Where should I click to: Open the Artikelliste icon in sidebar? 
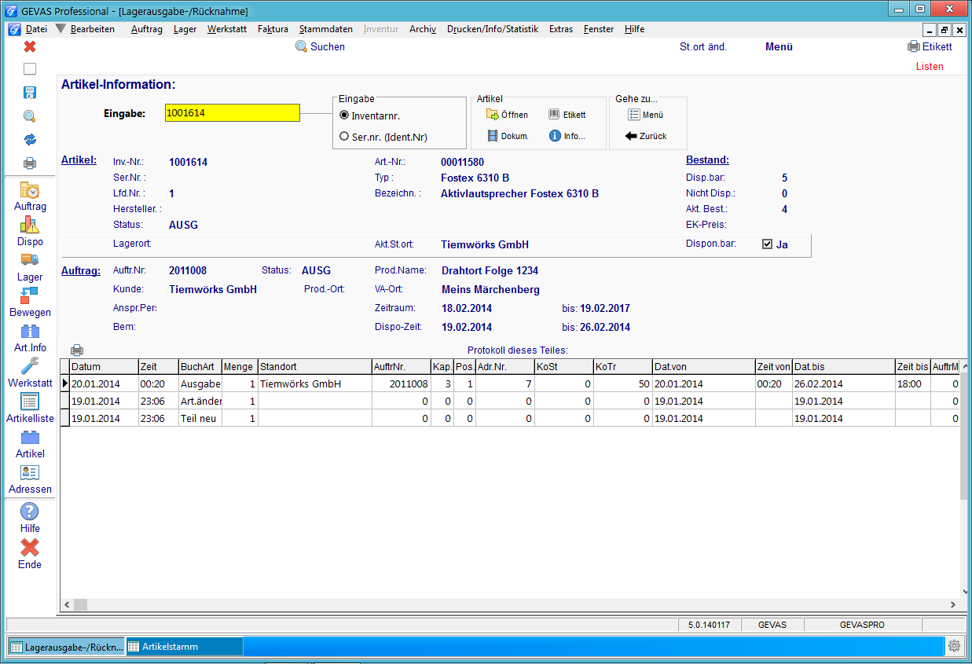click(x=30, y=402)
